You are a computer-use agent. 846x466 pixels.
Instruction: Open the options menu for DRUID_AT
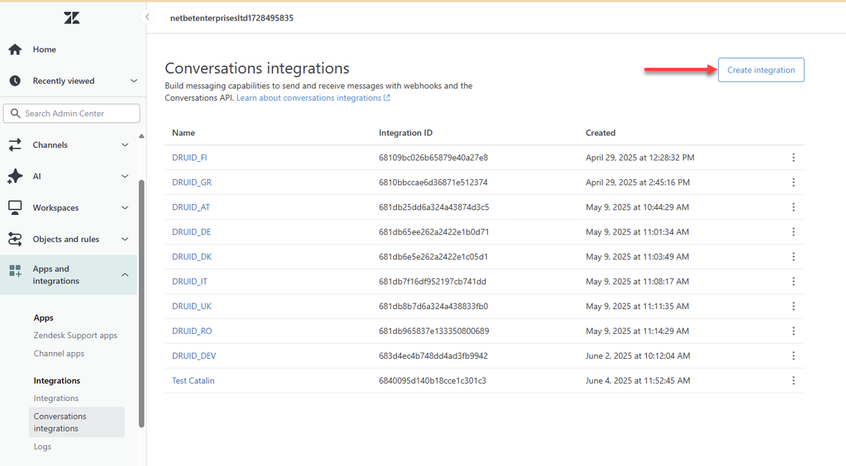pos(793,207)
